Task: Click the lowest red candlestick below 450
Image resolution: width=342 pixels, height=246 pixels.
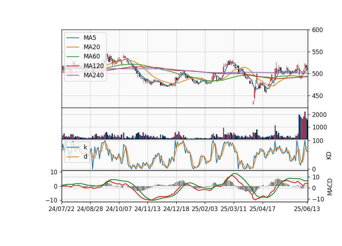Action: coord(253,103)
